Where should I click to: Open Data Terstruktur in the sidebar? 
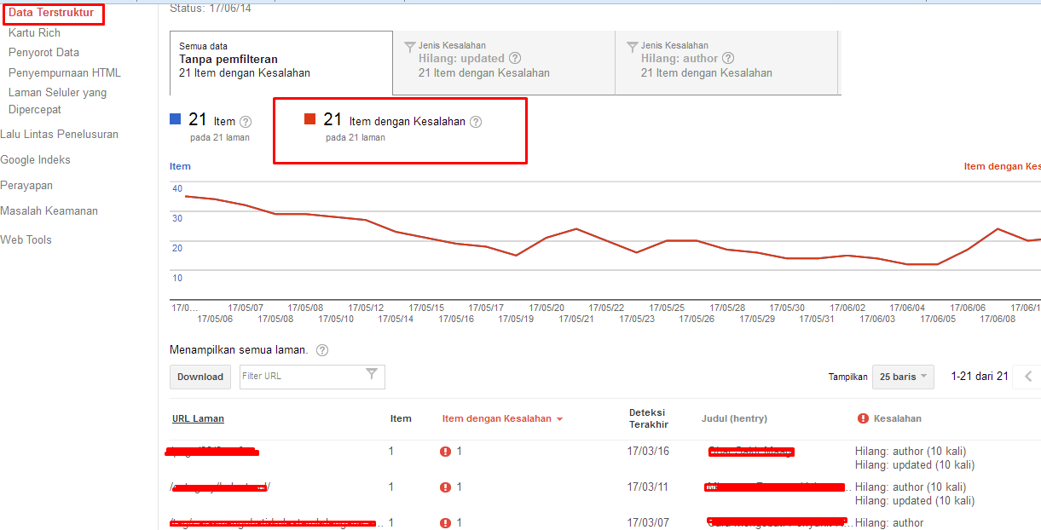coord(51,13)
